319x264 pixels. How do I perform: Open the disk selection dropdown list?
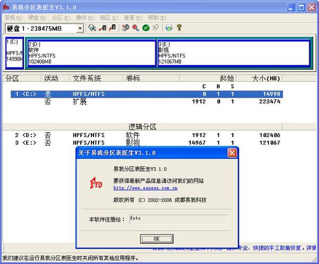pyautogui.click(x=80, y=28)
